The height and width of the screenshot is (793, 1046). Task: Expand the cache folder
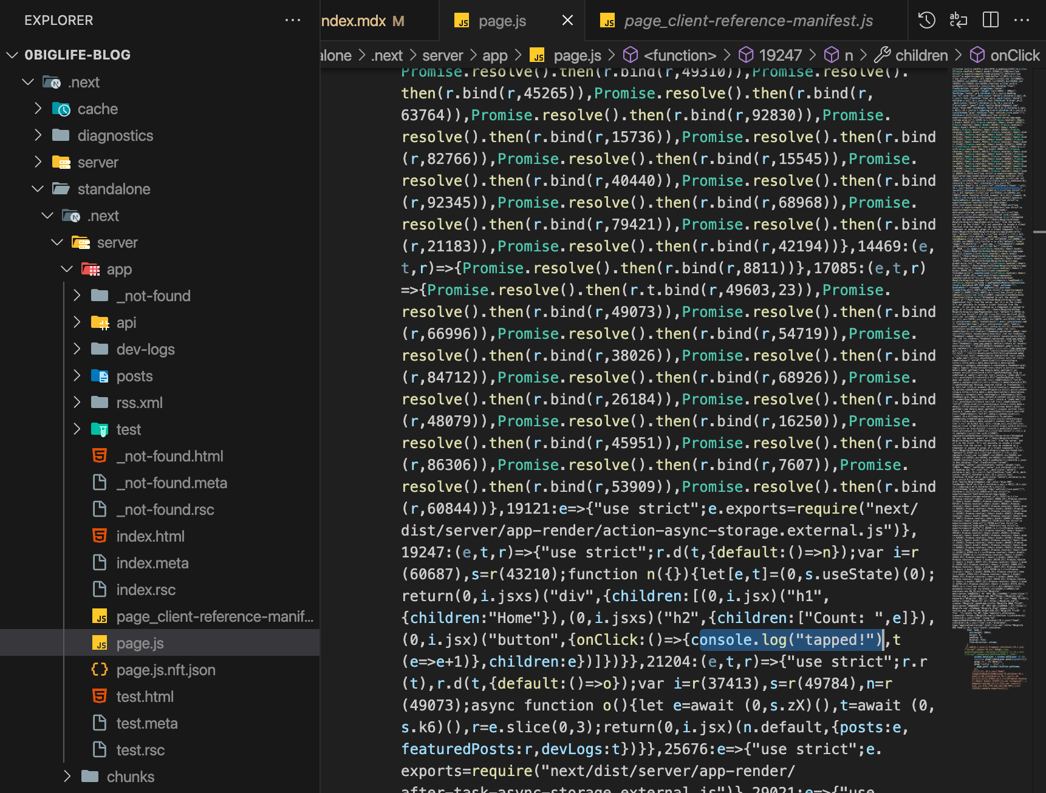click(38, 109)
